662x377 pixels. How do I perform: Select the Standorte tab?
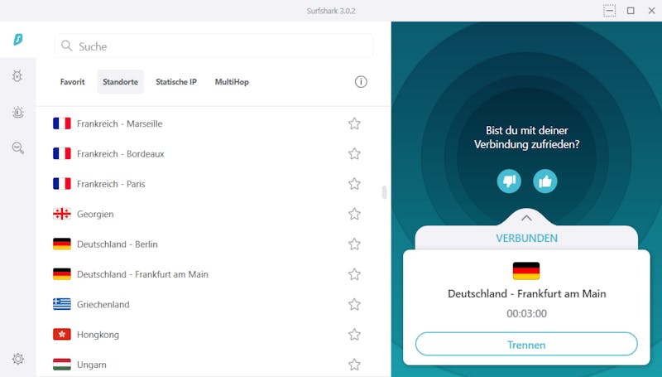[120, 82]
